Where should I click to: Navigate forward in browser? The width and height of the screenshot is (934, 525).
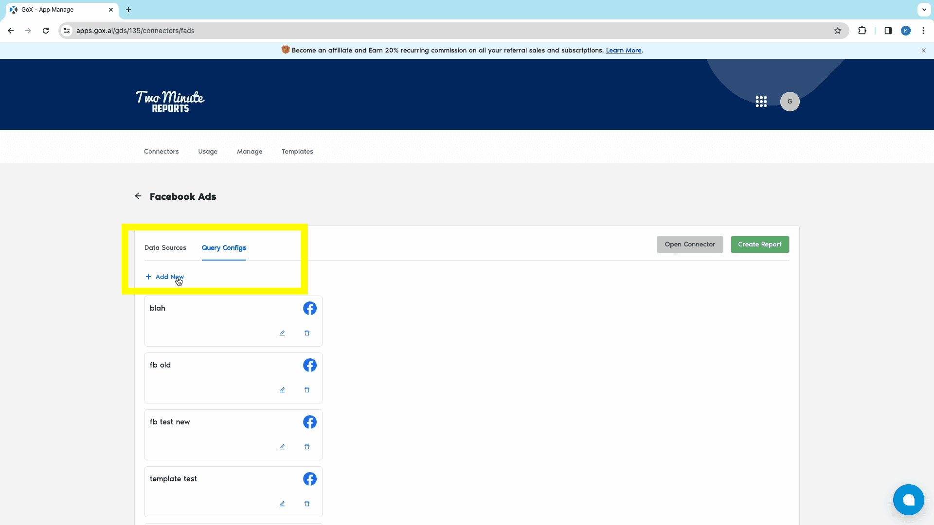pos(28,31)
